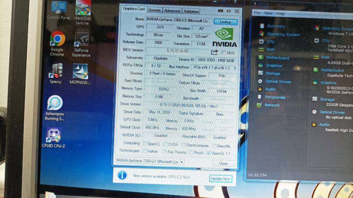Open Hard Disk Sentinel desktop icon
This screenshot has height=198, width=353.
83,12
